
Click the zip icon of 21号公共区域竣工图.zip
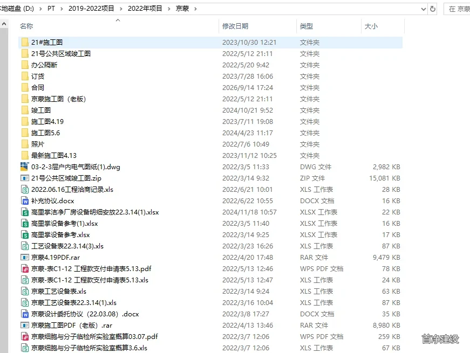pos(25,178)
